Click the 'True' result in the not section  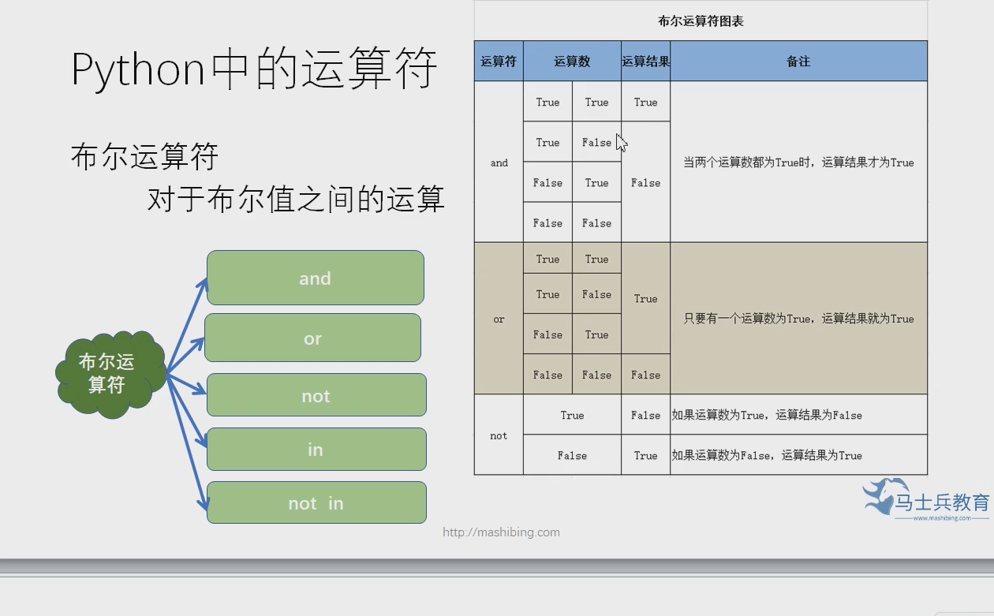[x=645, y=455]
